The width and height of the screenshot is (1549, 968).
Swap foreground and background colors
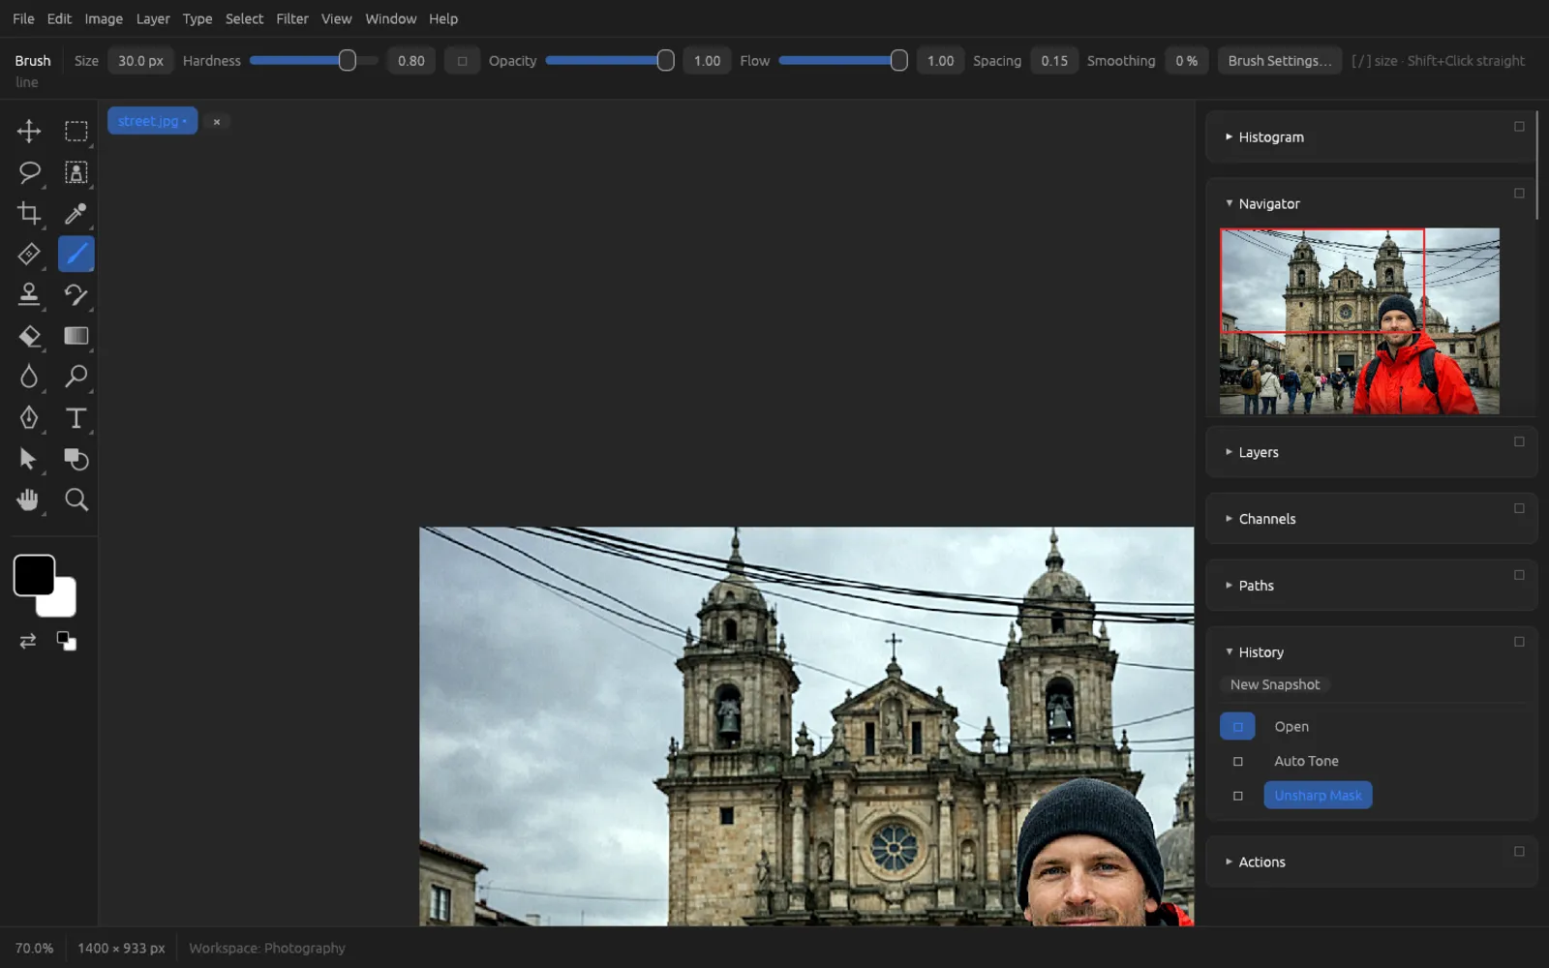point(28,641)
